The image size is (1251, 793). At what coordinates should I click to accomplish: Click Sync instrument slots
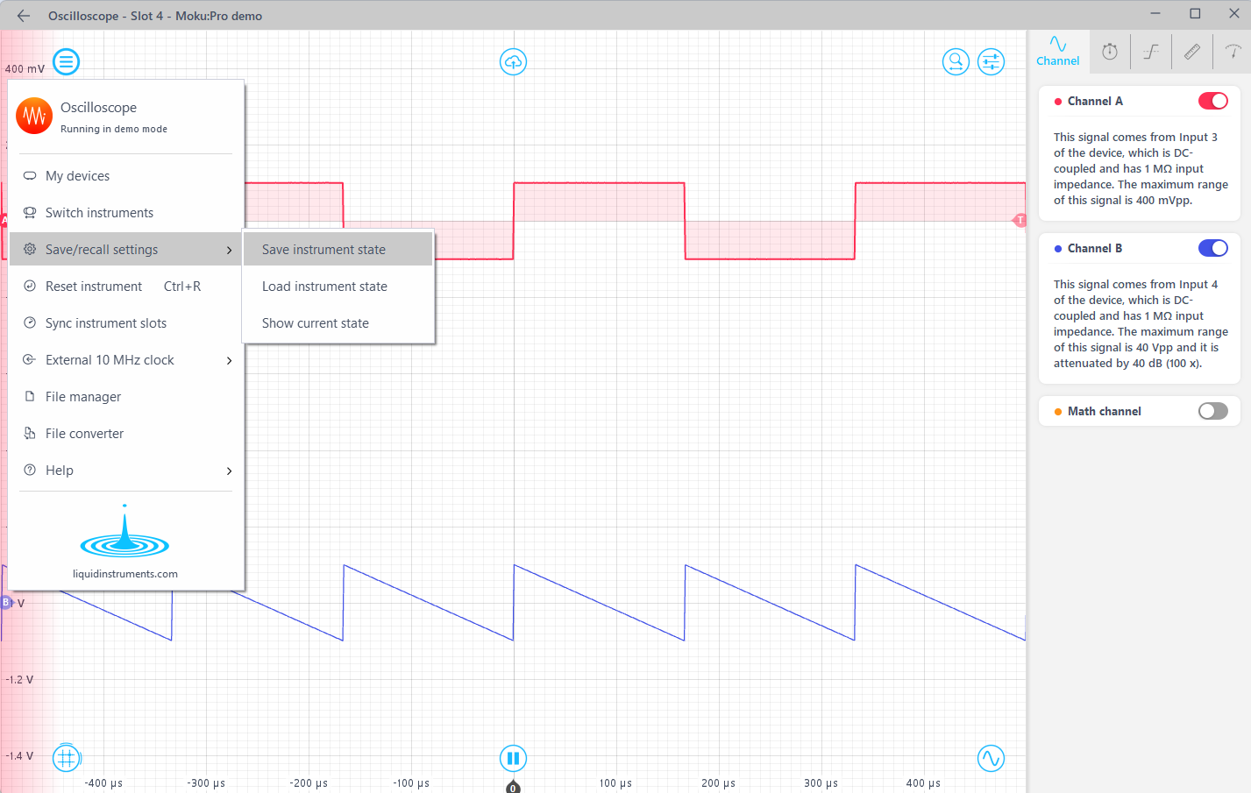point(127,323)
